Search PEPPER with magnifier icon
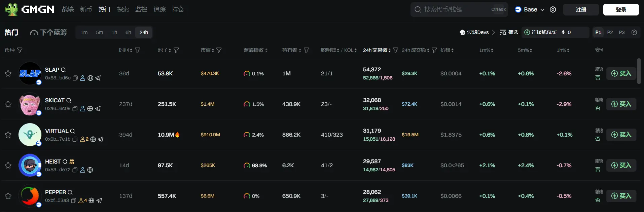The height and width of the screenshot is (212, 644). click(x=70, y=192)
